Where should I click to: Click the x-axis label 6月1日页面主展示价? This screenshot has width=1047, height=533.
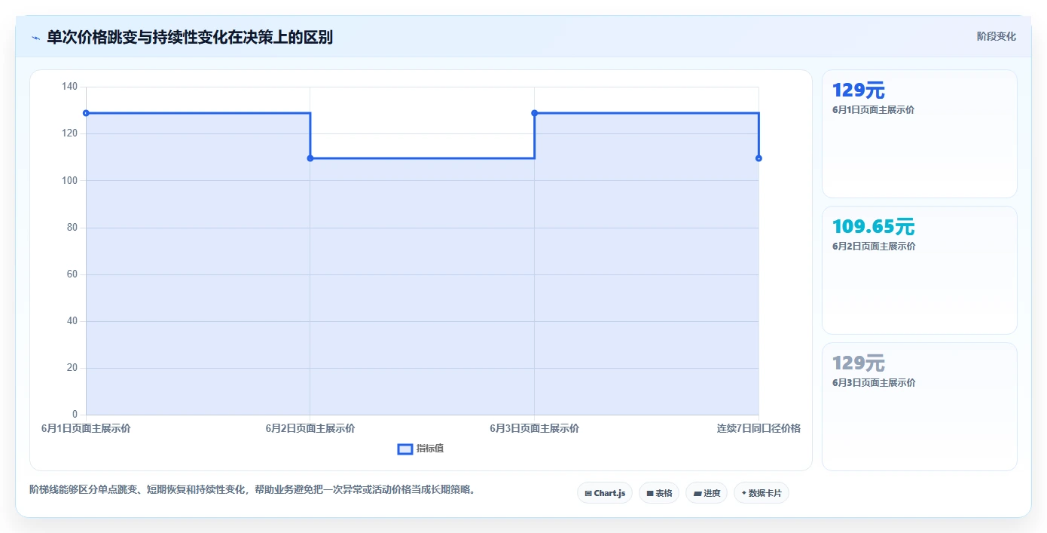[86, 428]
